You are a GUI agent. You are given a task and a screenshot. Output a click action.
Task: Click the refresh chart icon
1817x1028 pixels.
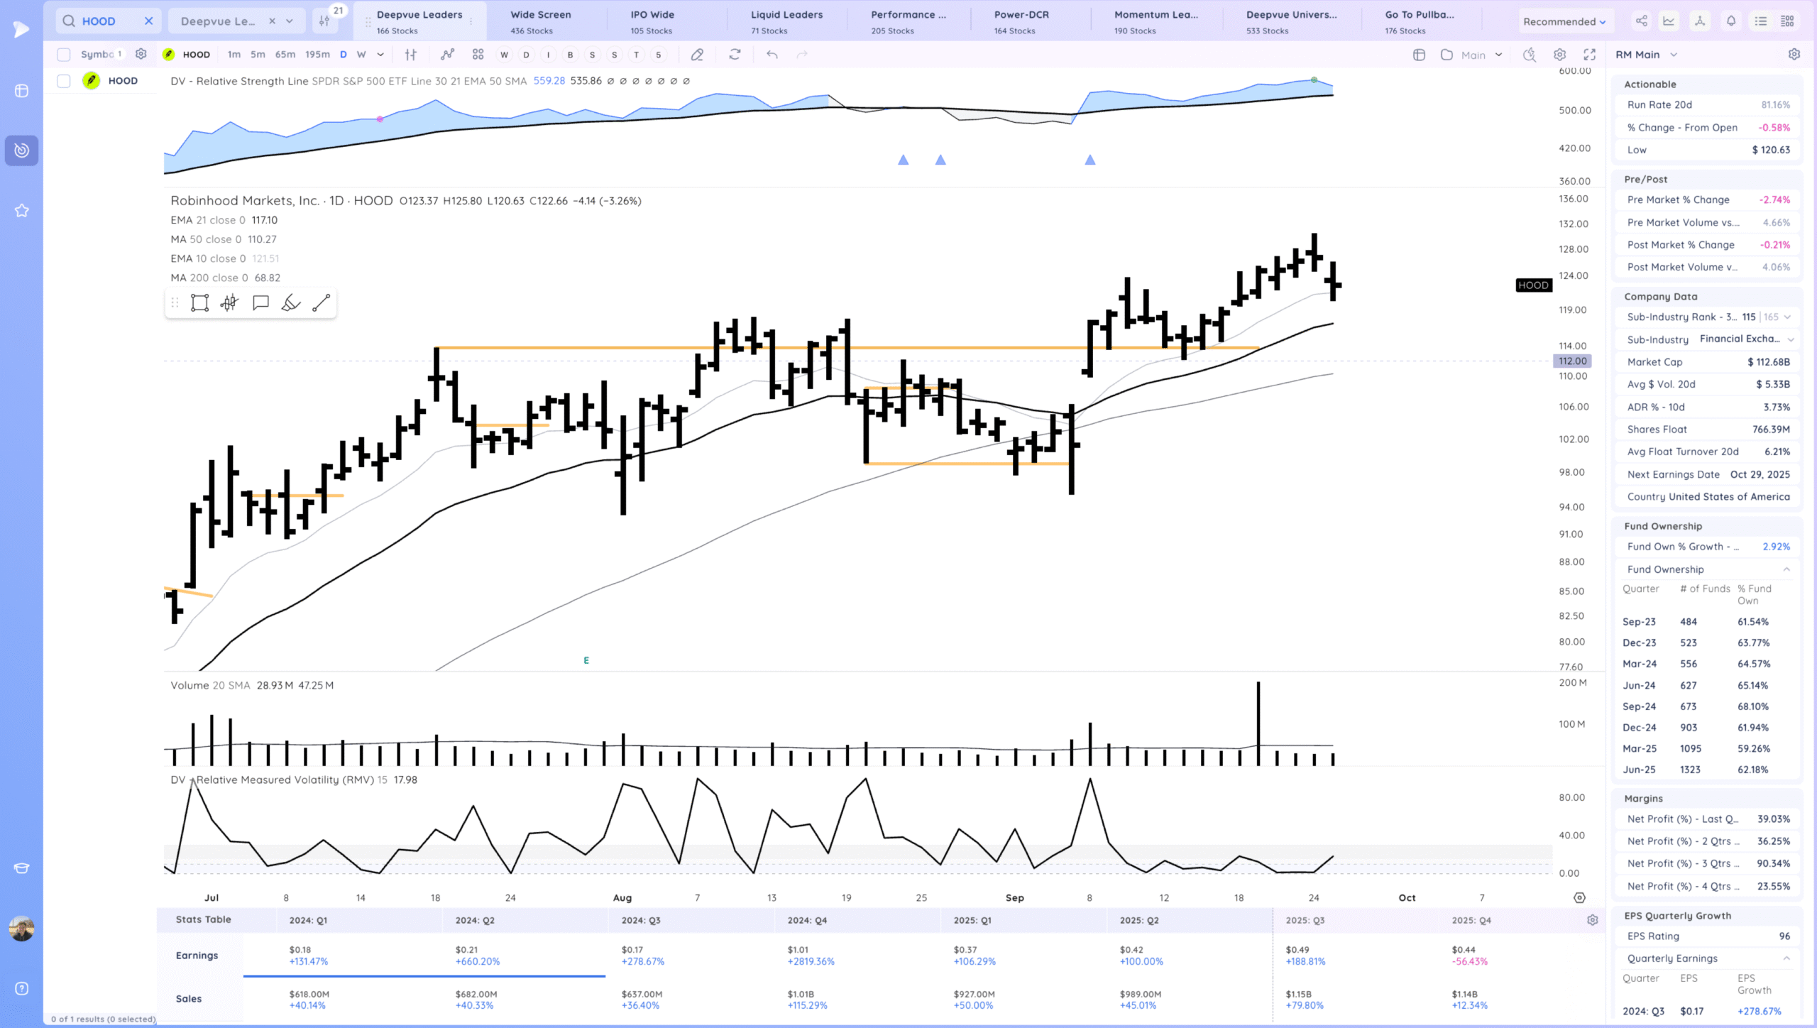[735, 55]
